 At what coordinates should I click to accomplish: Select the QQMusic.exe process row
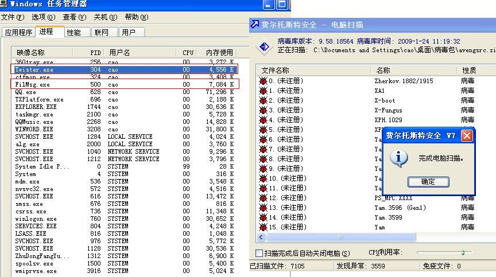tap(125, 122)
